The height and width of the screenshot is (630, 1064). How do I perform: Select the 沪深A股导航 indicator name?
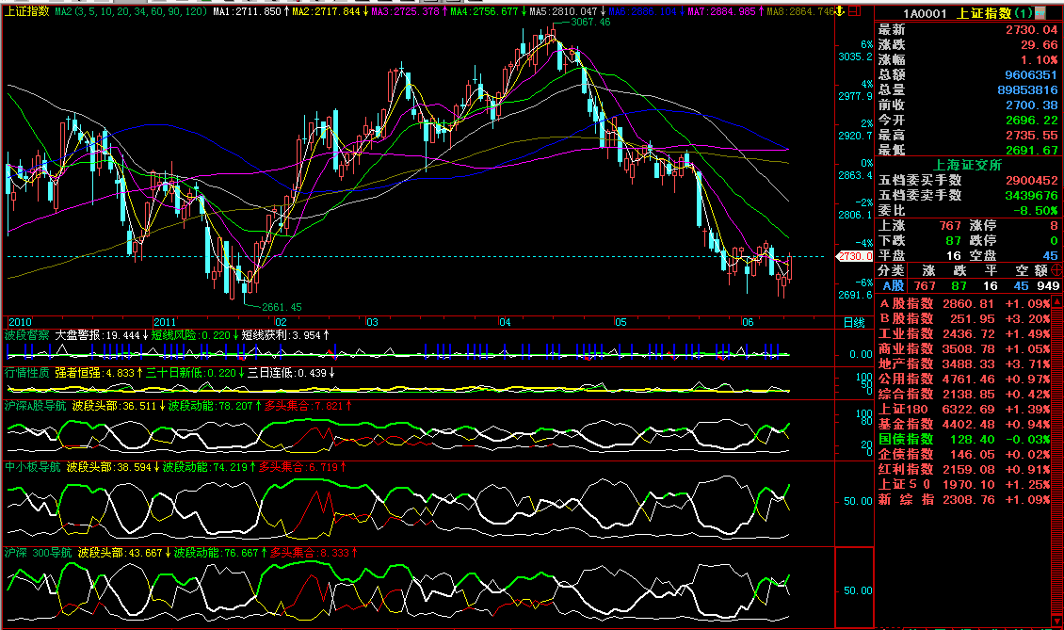pos(36,406)
